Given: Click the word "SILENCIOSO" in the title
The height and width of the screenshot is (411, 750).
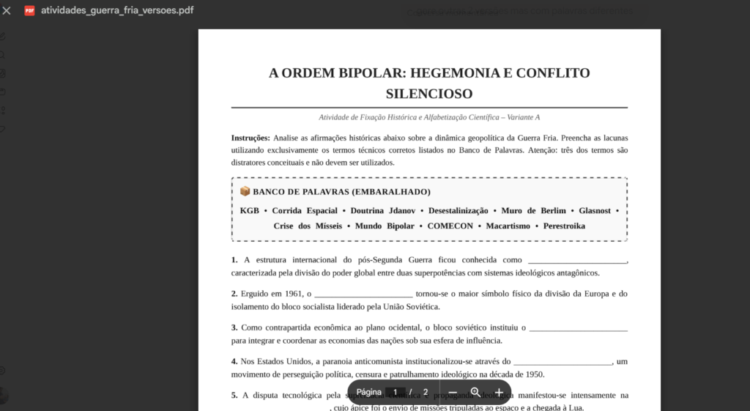Looking at the screenshot, I should (x=429, y=94).
